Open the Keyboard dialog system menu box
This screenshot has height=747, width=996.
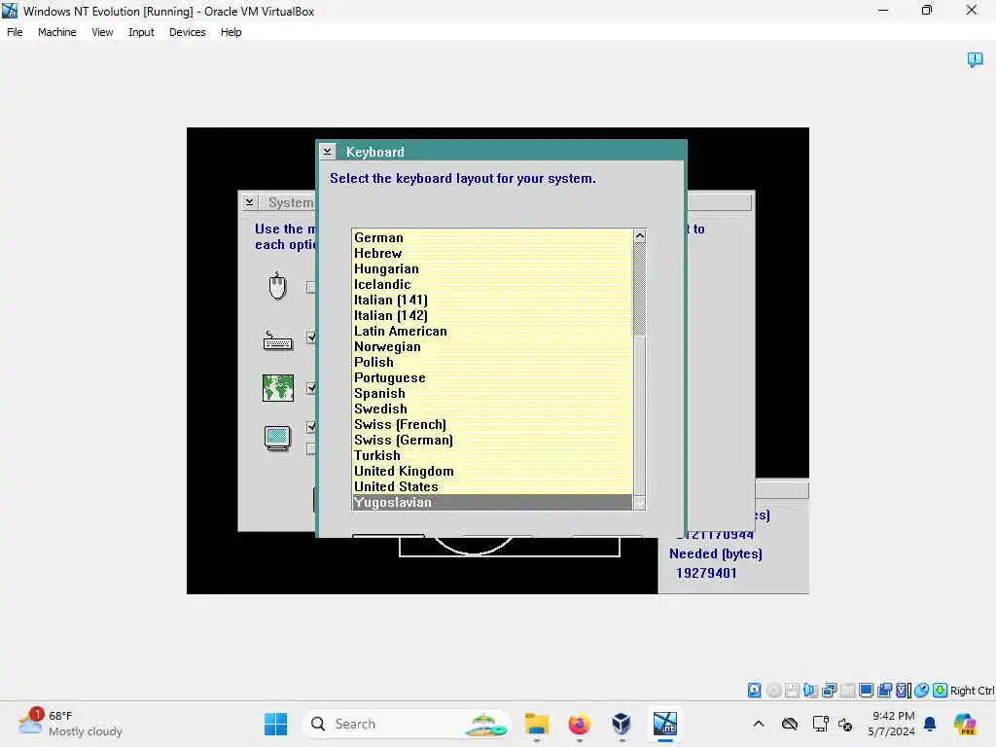[x=327, y=151]
